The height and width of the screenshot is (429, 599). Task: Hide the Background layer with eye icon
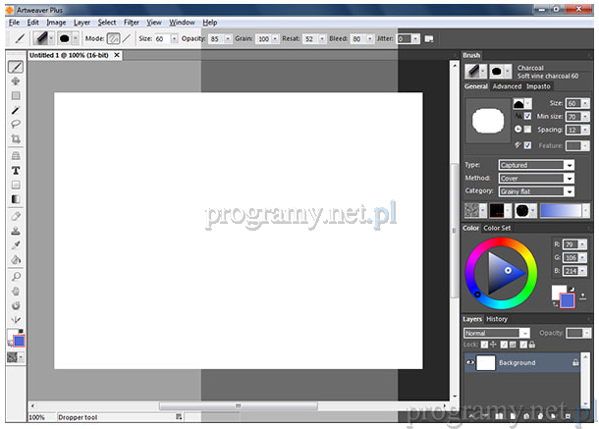click(470, 362)
